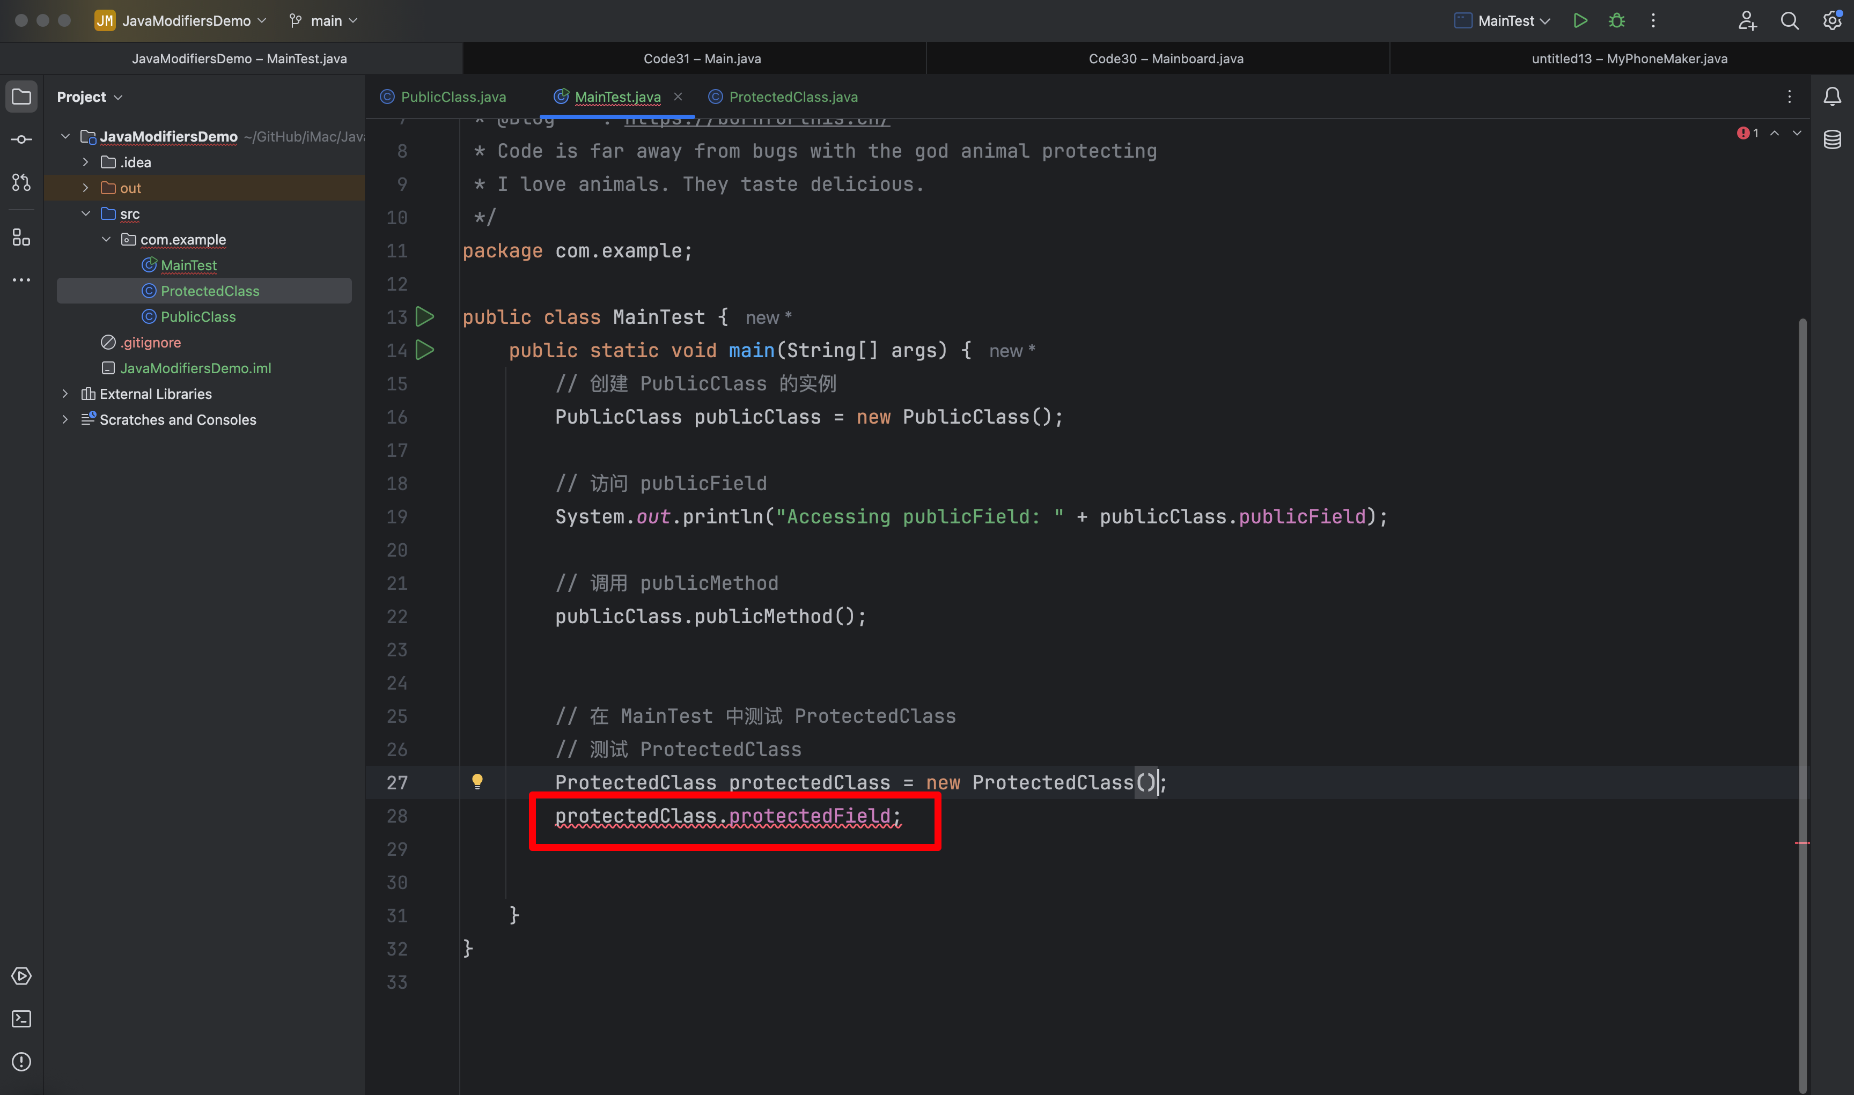Expand the .idea folder
The height and width of the screenshot is (1095, 1854).
[x=86, y=161]
